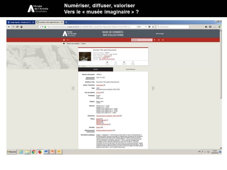Screen dimensions: 227x170
Task: Click the share Partager icon
Action: (x=133, y=63)
